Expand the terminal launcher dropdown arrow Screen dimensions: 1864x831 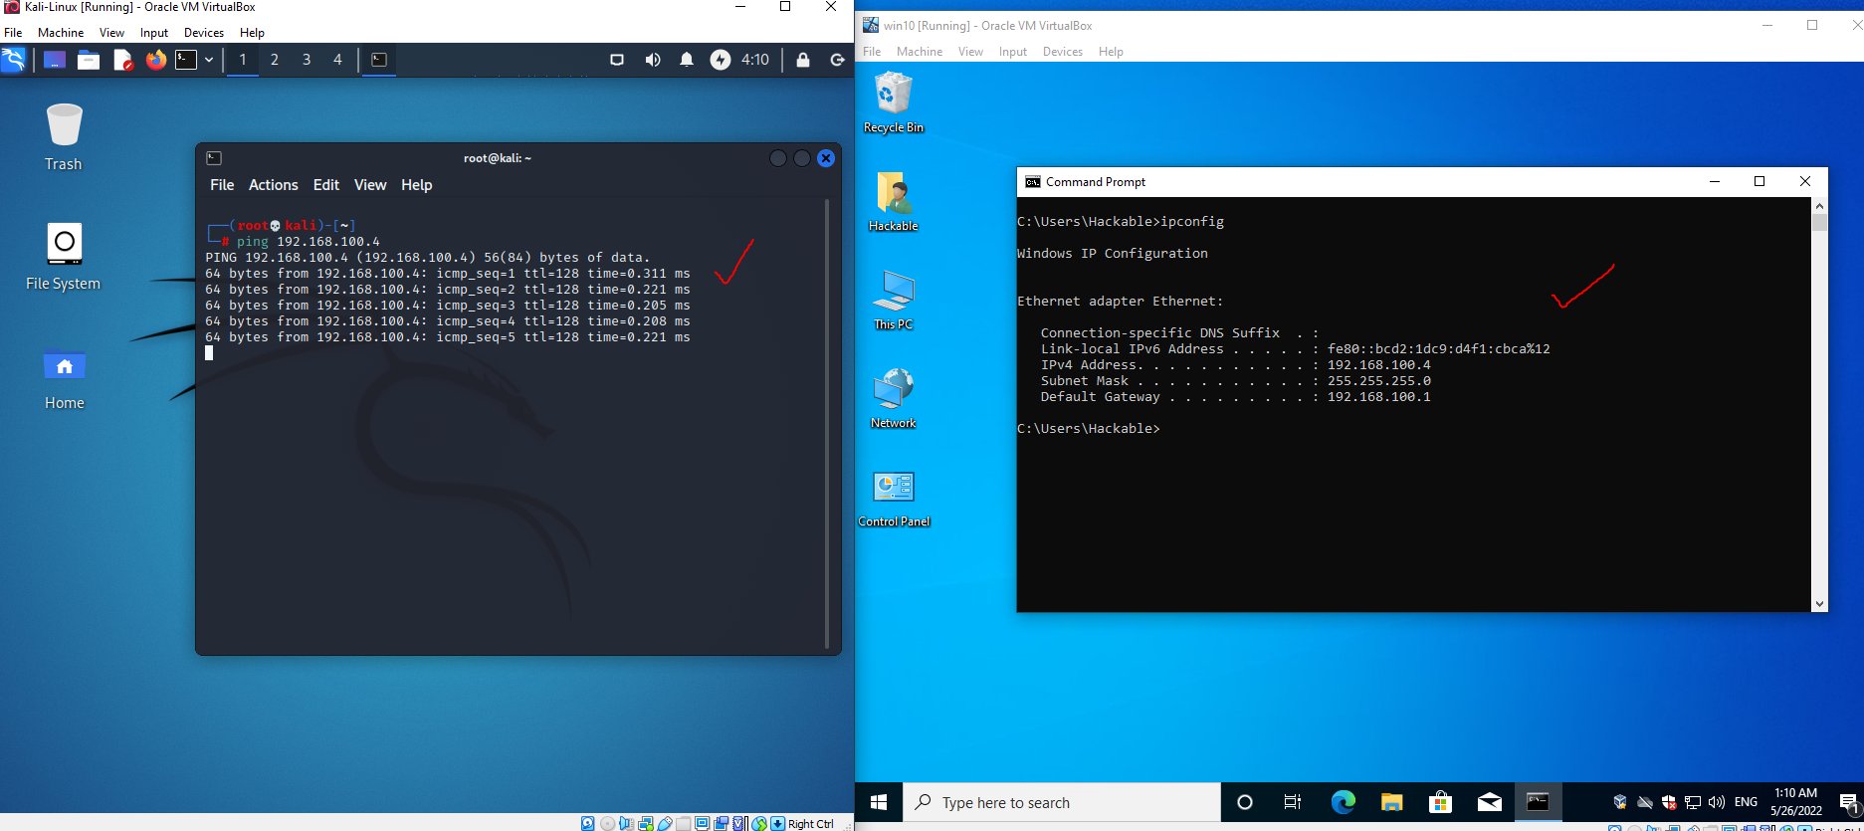pyautogui.click(x=209, y=60)
